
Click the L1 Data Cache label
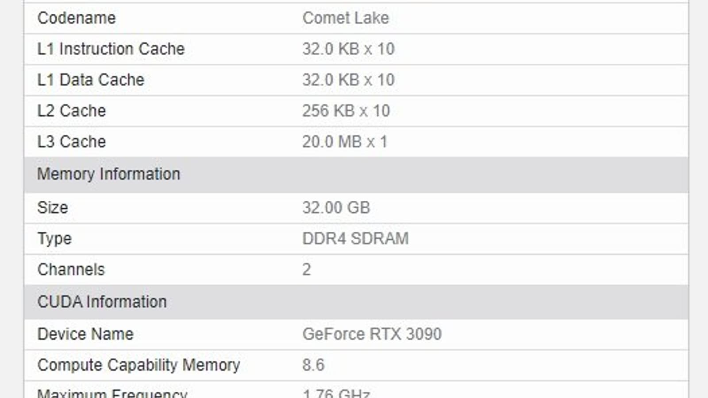click(91, 80)
